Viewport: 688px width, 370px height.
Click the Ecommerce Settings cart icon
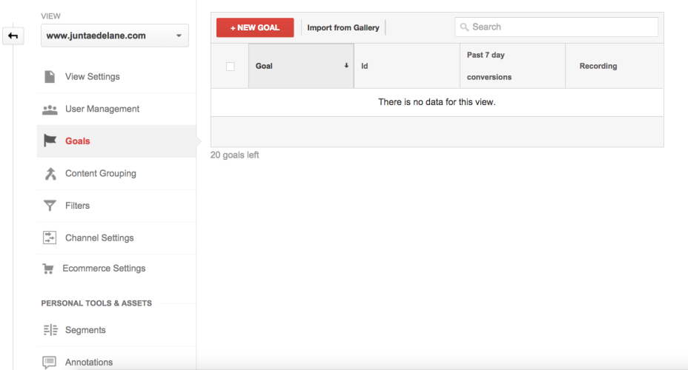click(x=48, y=269)
